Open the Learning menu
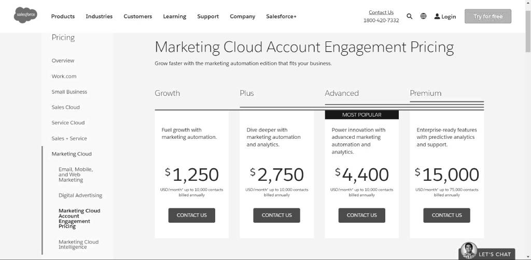This screenshot has height=260, width=531. pos(175,17)
